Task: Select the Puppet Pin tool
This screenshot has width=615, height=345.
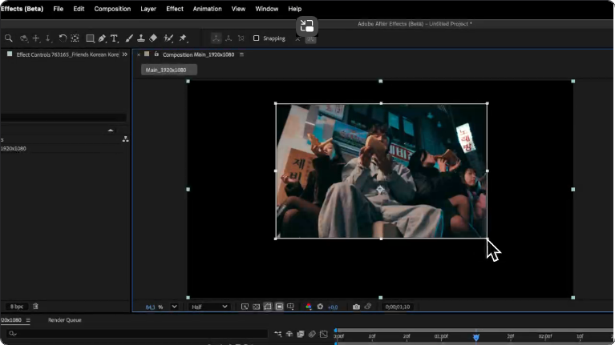Action: (x=182, y=38)
